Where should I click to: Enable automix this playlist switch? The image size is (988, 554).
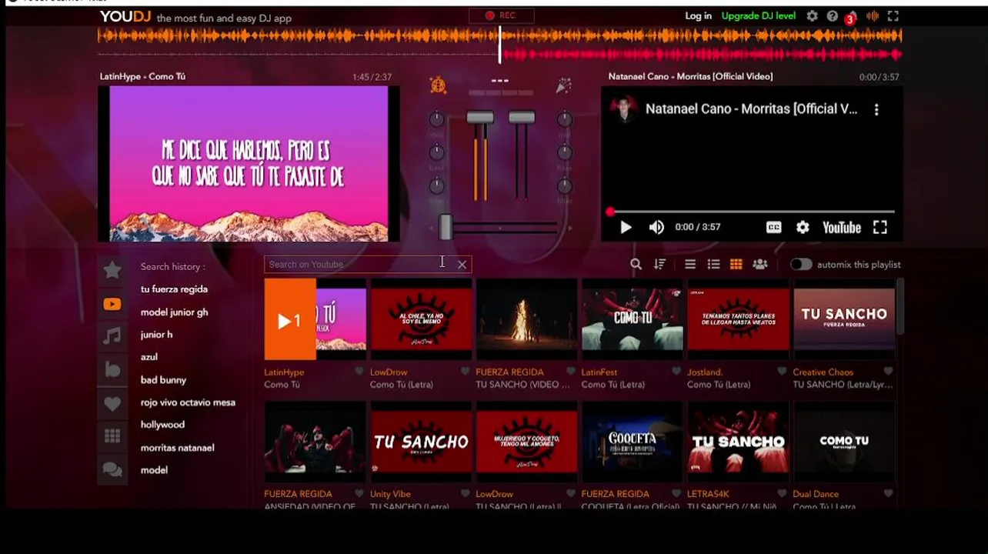click(x=801, y=265)
